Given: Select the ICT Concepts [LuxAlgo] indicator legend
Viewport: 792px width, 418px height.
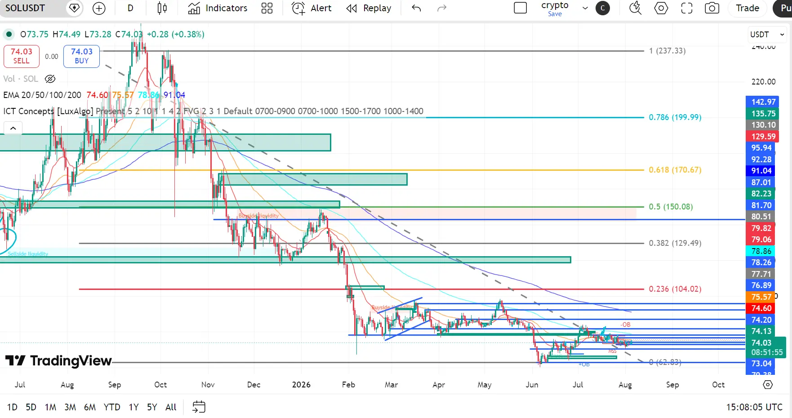Looking at the screenshot, I should tap(48, 111).
